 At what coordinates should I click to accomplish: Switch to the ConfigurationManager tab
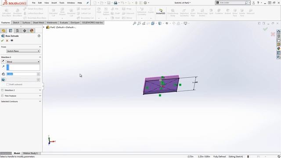(18, 31)
